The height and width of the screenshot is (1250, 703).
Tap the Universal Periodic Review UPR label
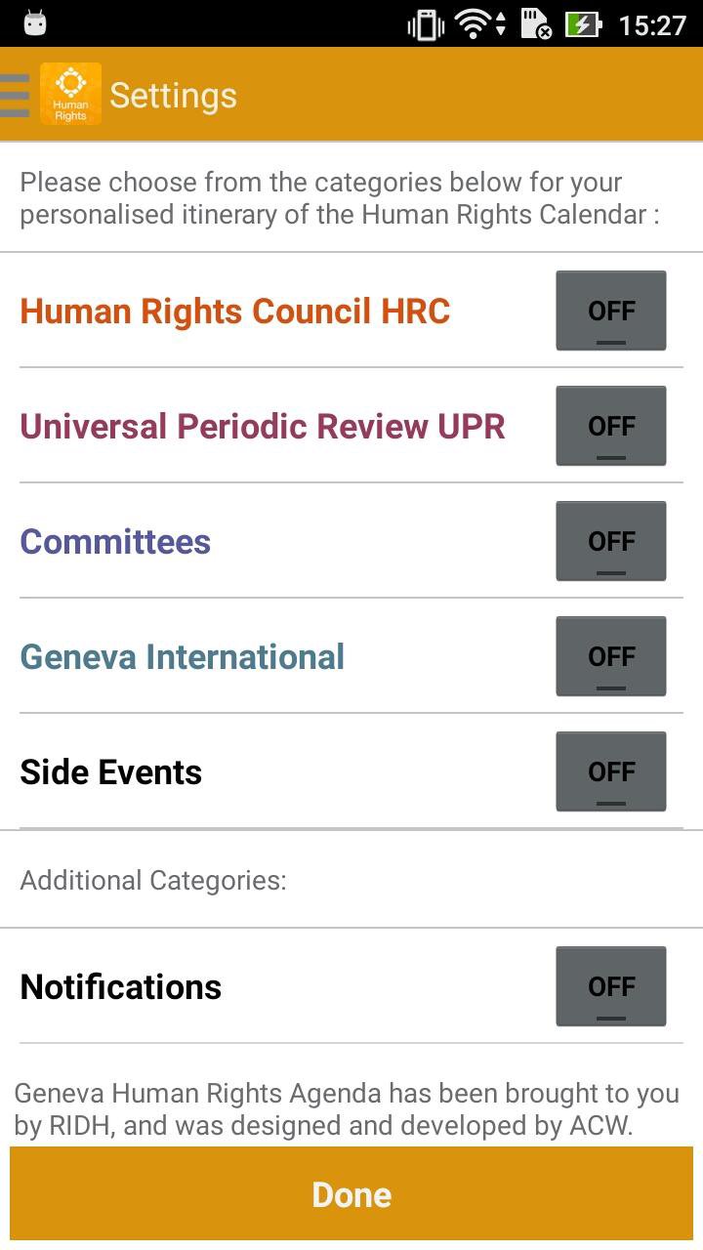point(263,427)
